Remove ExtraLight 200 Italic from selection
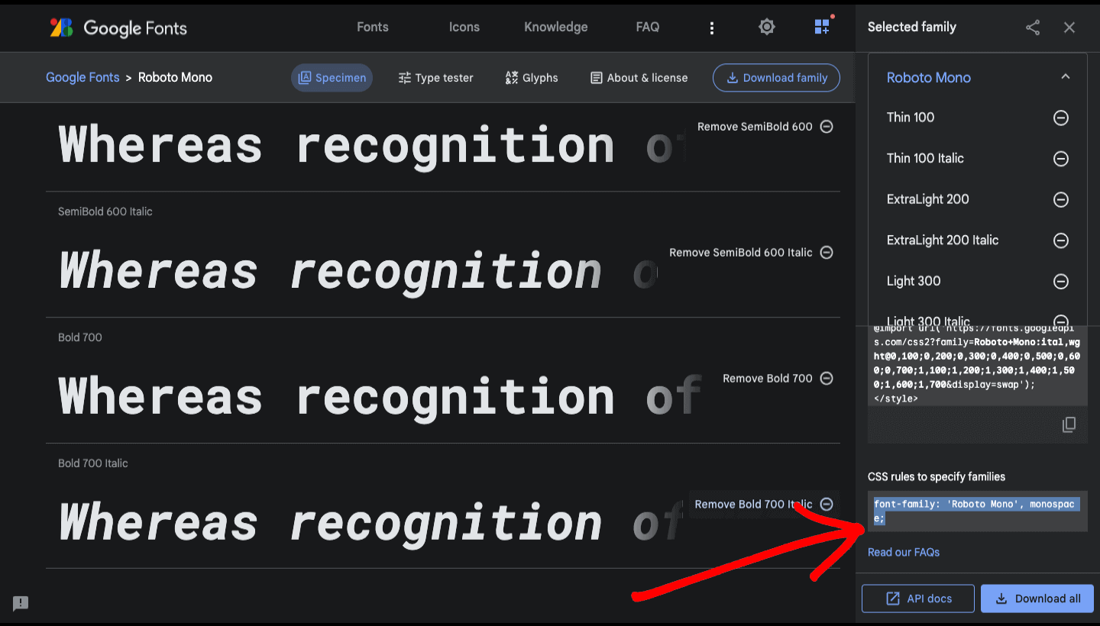 point(1061,240)
